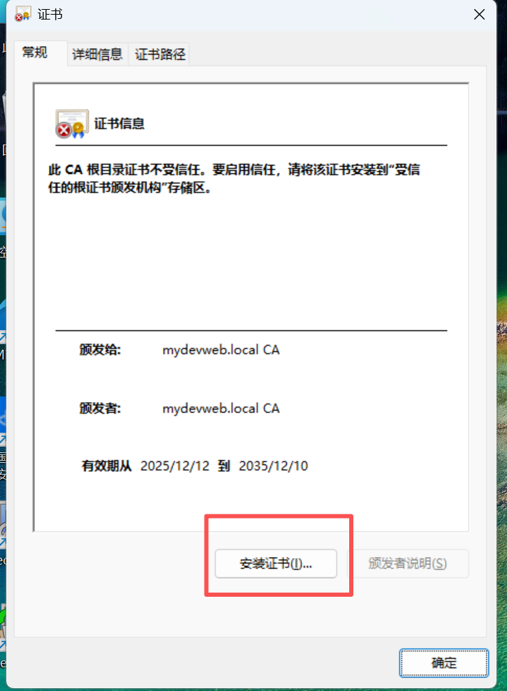This screenshot has width=507, height=691.
Task: Click the expiry date 2035/12/10
Action: pyautogui.click(x=273, y=466)
